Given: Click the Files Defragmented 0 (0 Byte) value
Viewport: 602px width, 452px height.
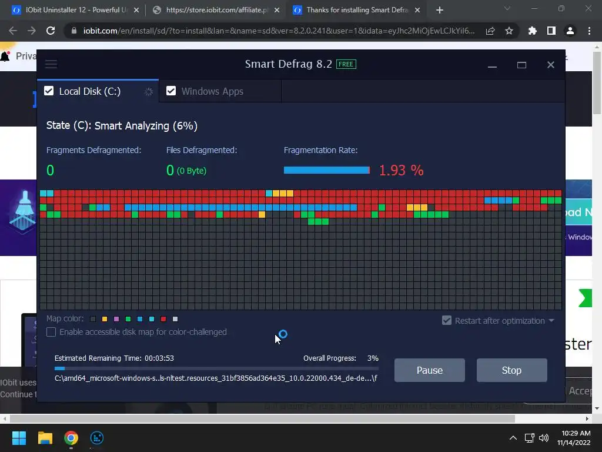Looking at the screenshot, I should pyautogui.click(x=186, y=170).
